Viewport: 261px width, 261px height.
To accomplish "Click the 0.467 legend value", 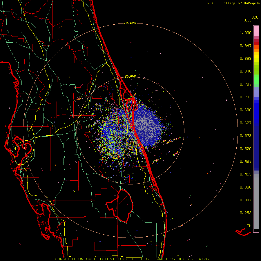I will tap(246, 162).
